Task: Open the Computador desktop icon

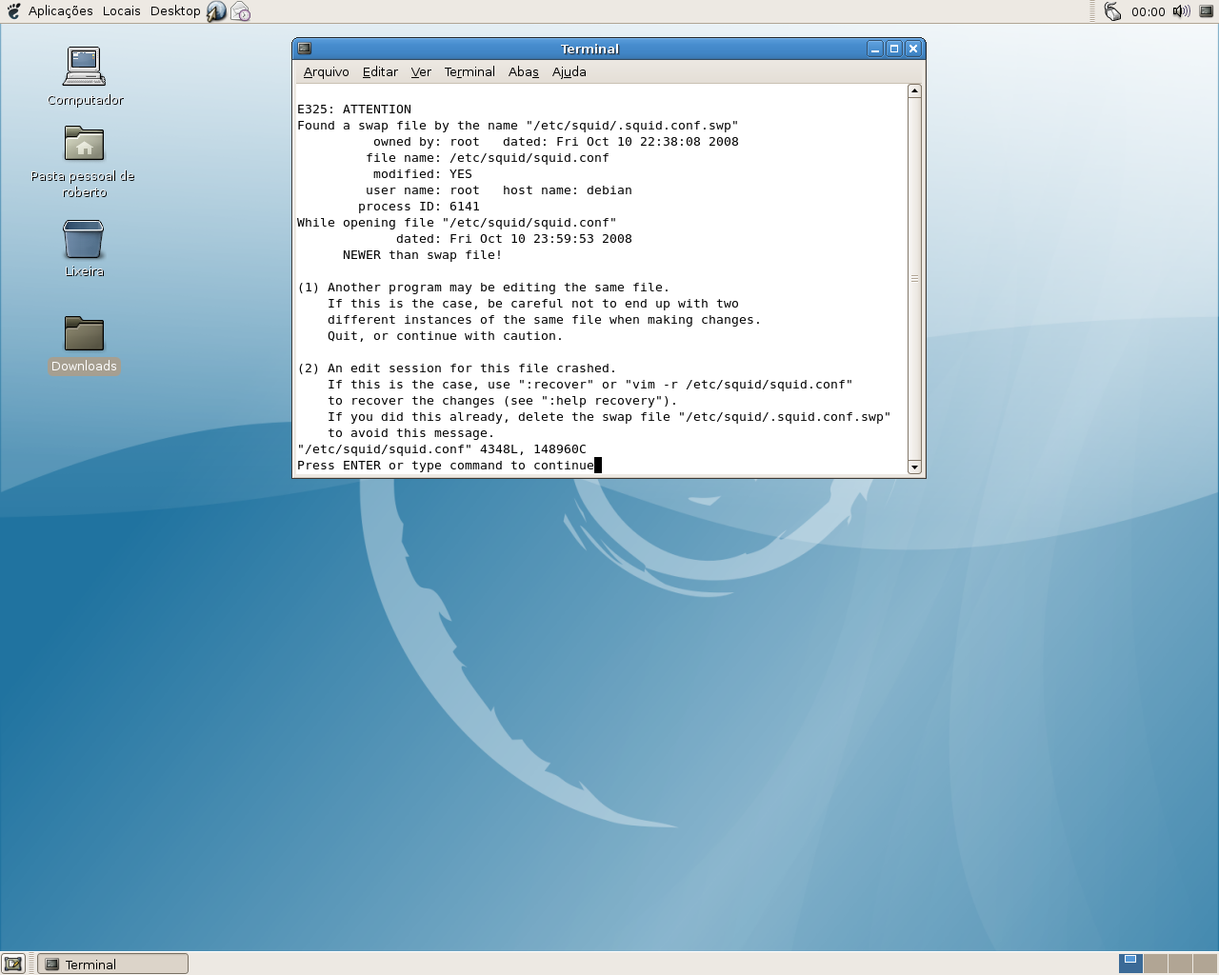Action: (84, 67)
